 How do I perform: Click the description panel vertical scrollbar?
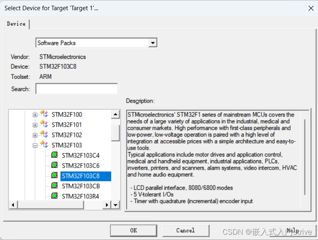(304, 157)
